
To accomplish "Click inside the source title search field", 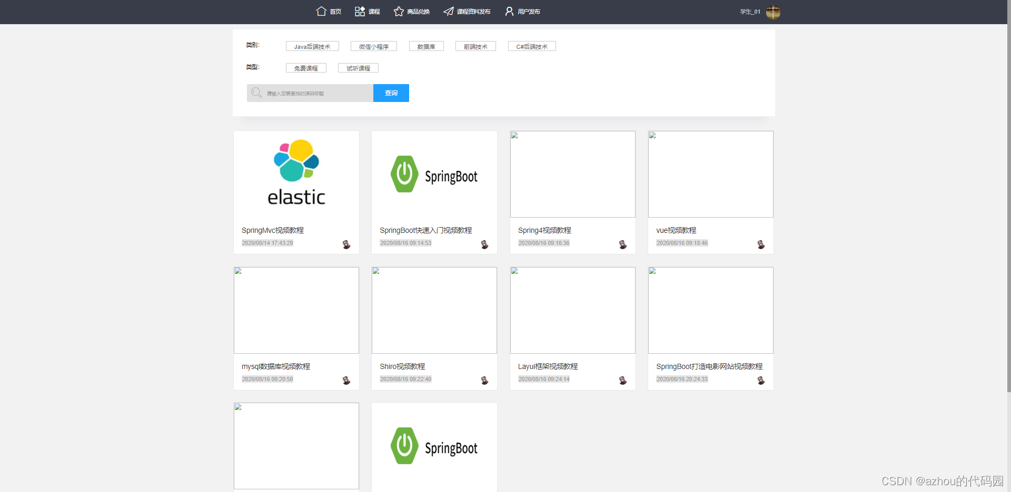I will [311, 93].
